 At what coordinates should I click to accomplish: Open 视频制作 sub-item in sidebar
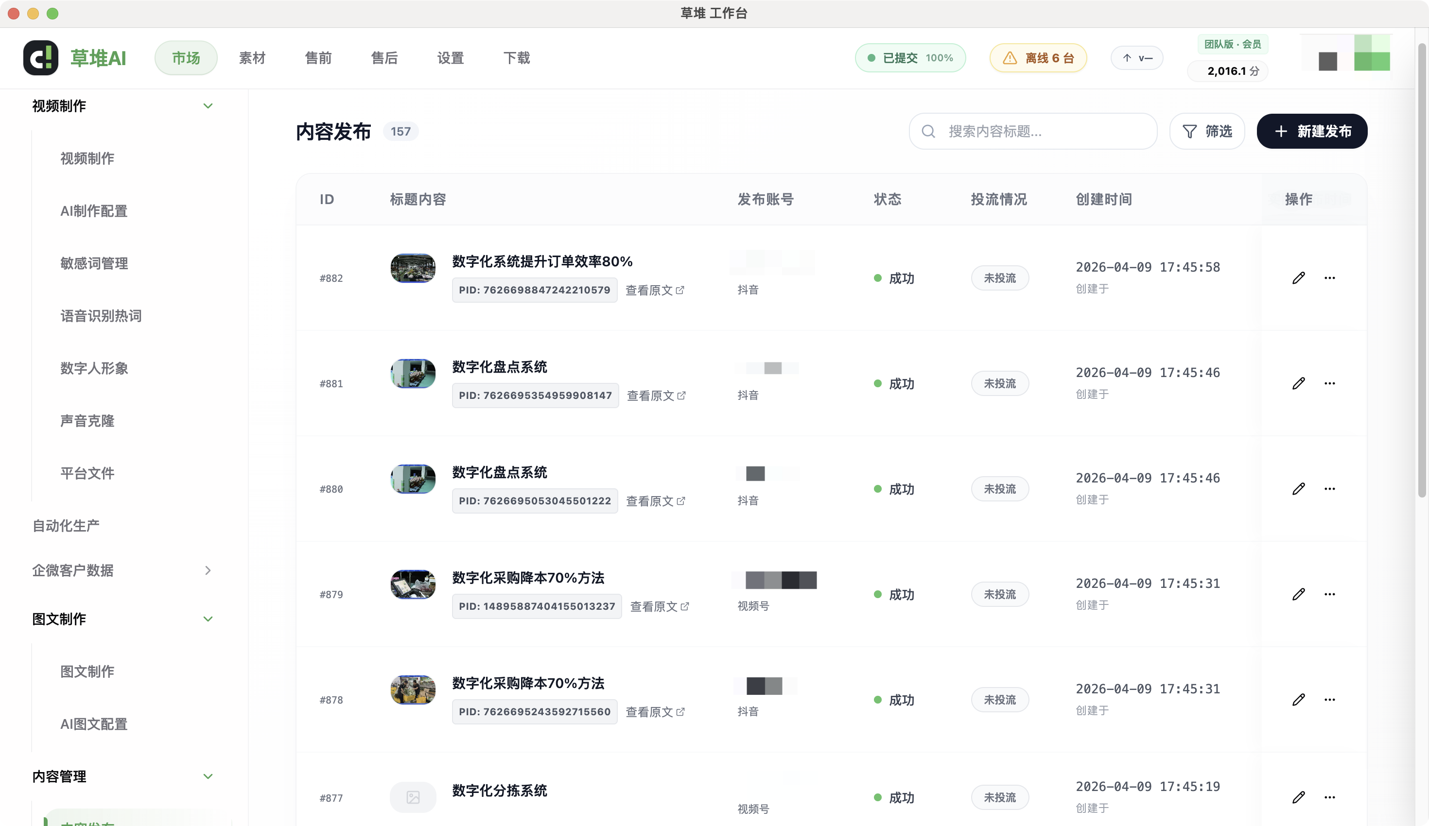click(x=87, y=159)
